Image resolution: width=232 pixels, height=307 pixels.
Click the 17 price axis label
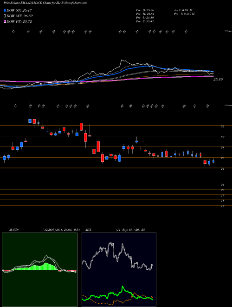[222, 206]
